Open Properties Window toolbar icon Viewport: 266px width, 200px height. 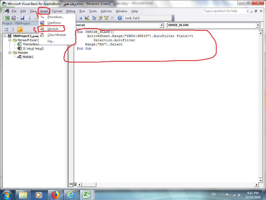click(100, 18)
